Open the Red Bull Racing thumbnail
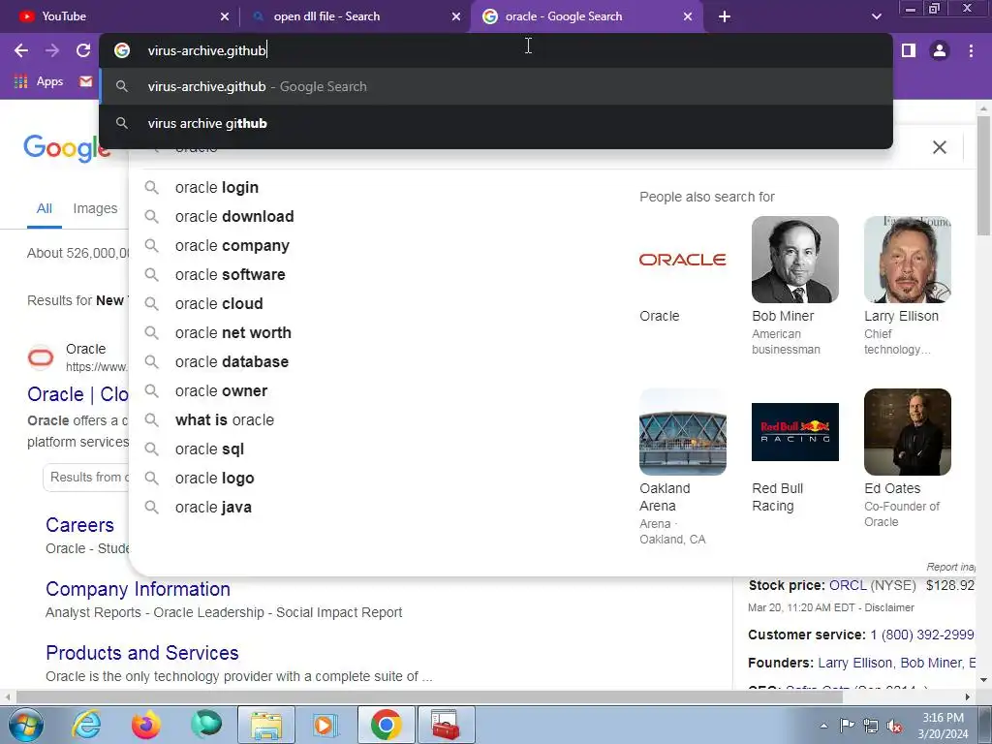 point(795,432)
